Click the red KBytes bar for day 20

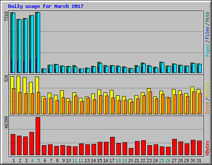tap(131, 152)
